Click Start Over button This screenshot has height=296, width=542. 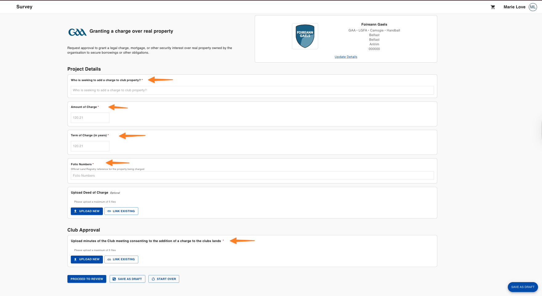click(x=164, y=279)
